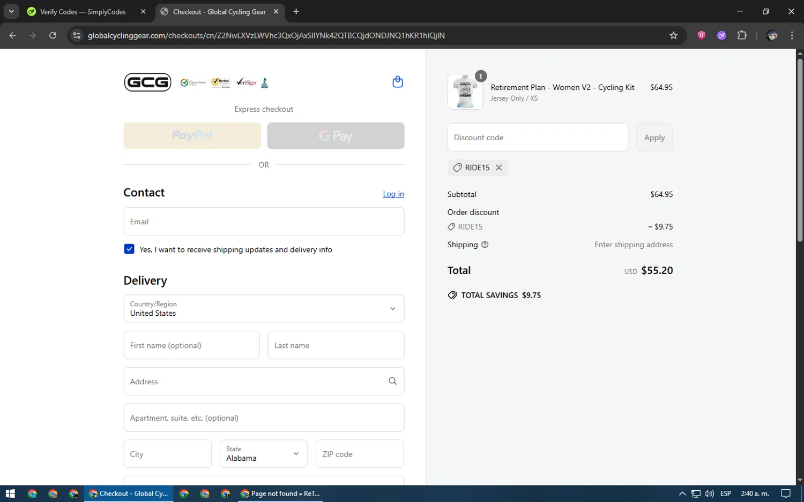Click the purple round extension icon

coord(721,35)
